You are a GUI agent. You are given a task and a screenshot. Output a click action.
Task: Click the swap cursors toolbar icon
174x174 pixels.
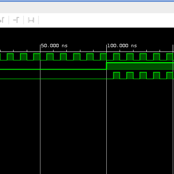31,20
